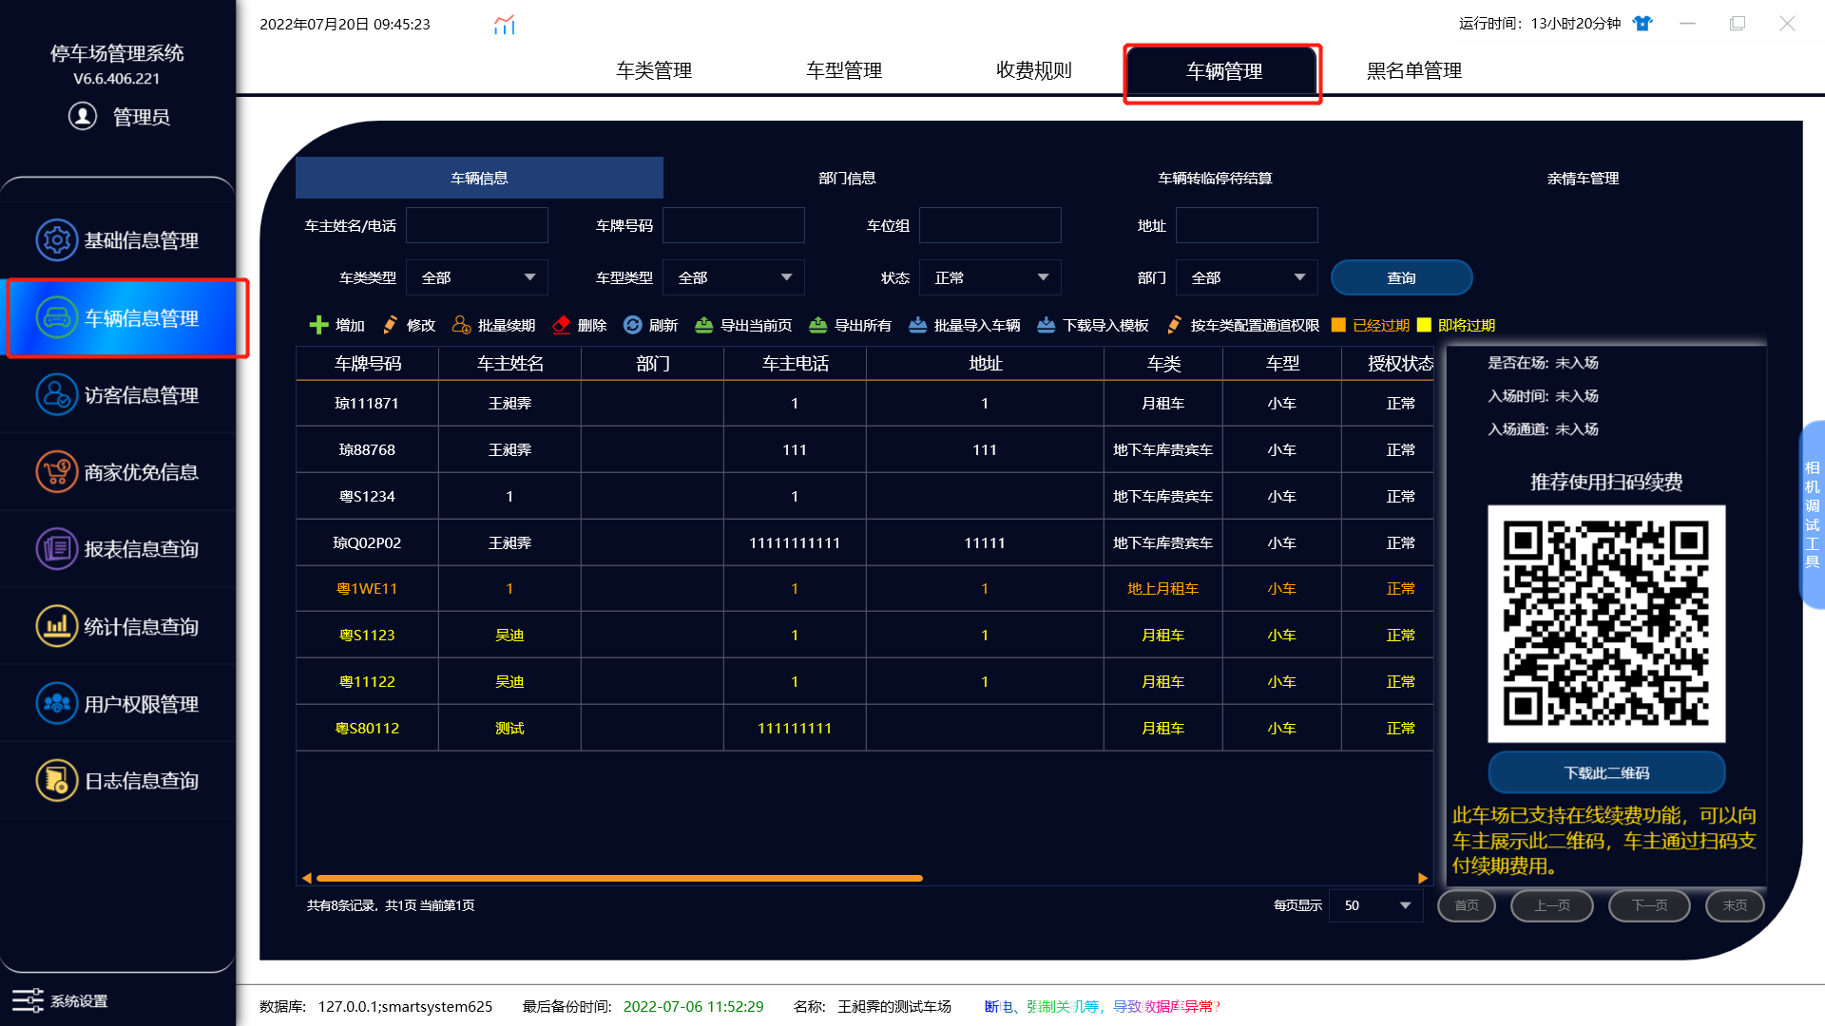The width and height of the screenshot is (1825, 1026).
Task: Click 批量导入车辆 toolbar item
Action: pos(965,325)
